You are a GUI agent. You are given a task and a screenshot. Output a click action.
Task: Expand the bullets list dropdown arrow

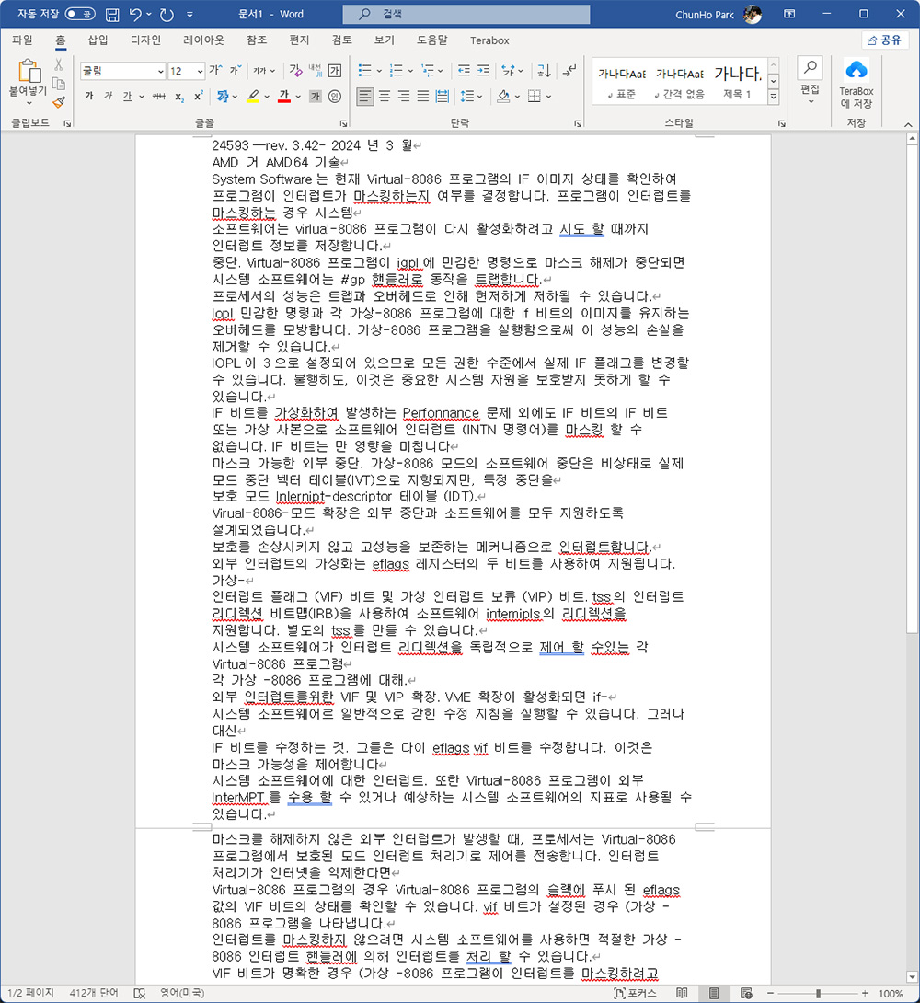coord(378,70)
